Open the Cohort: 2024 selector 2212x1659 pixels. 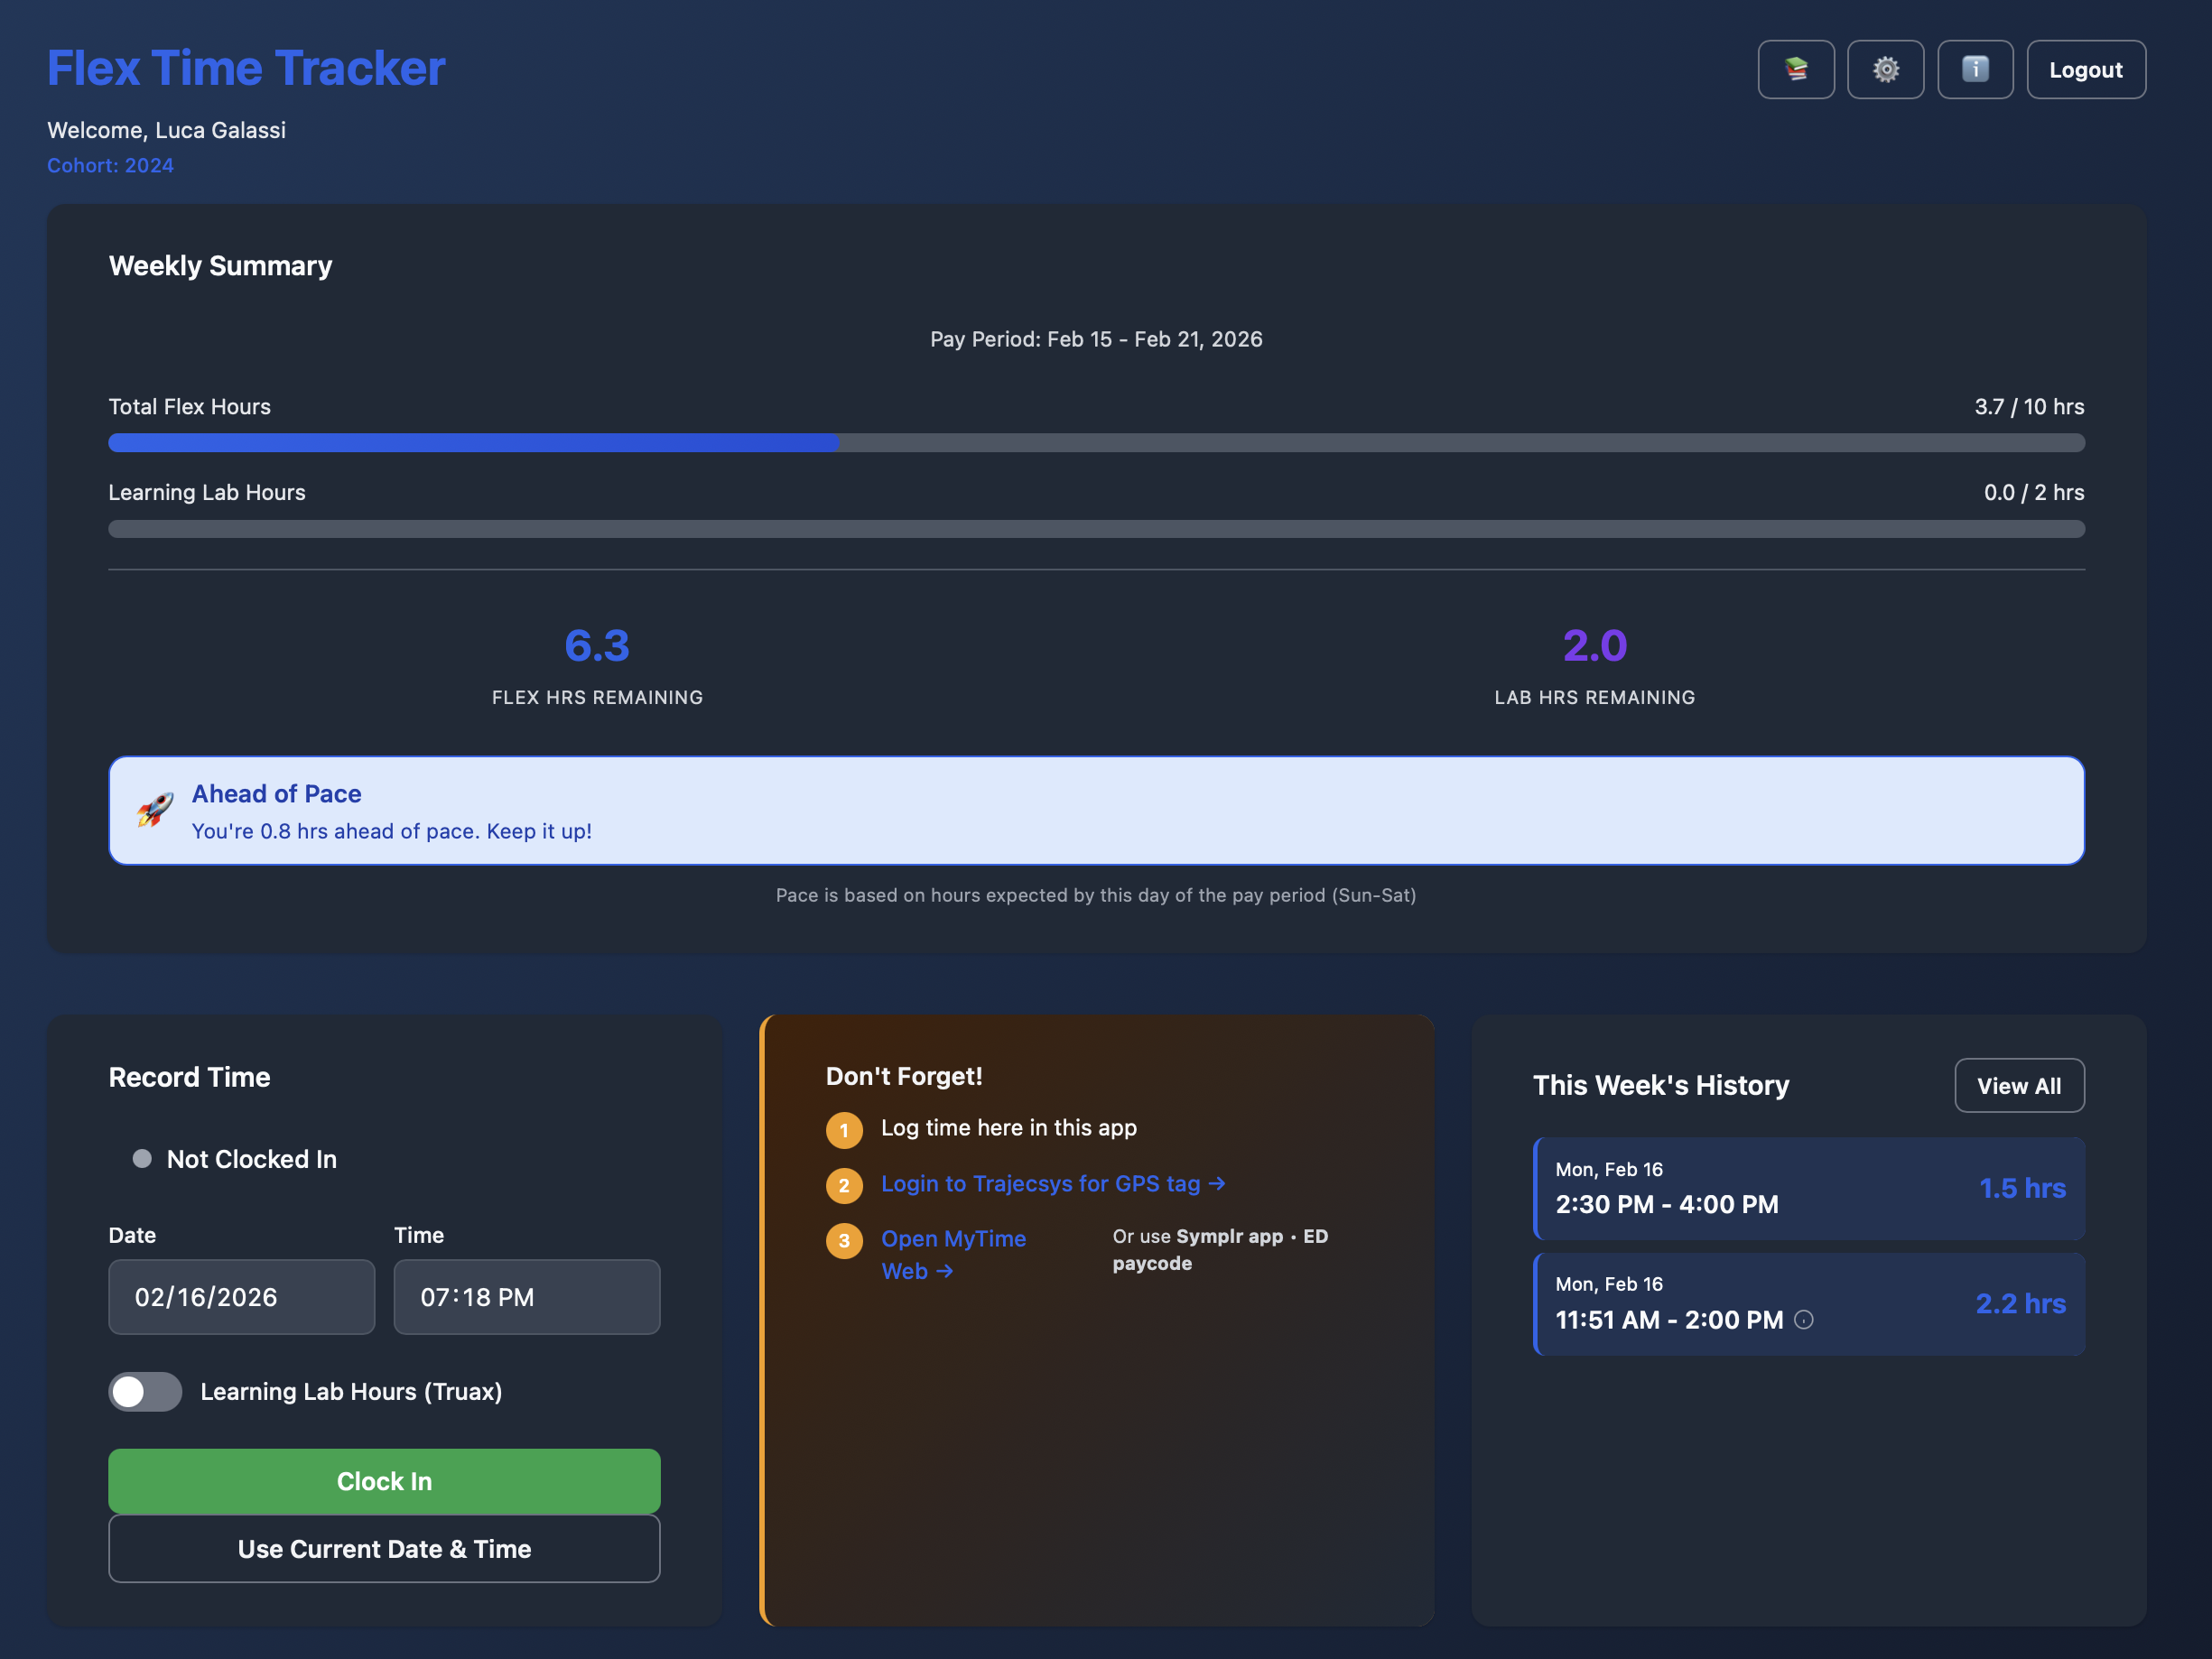pos(110,165)
